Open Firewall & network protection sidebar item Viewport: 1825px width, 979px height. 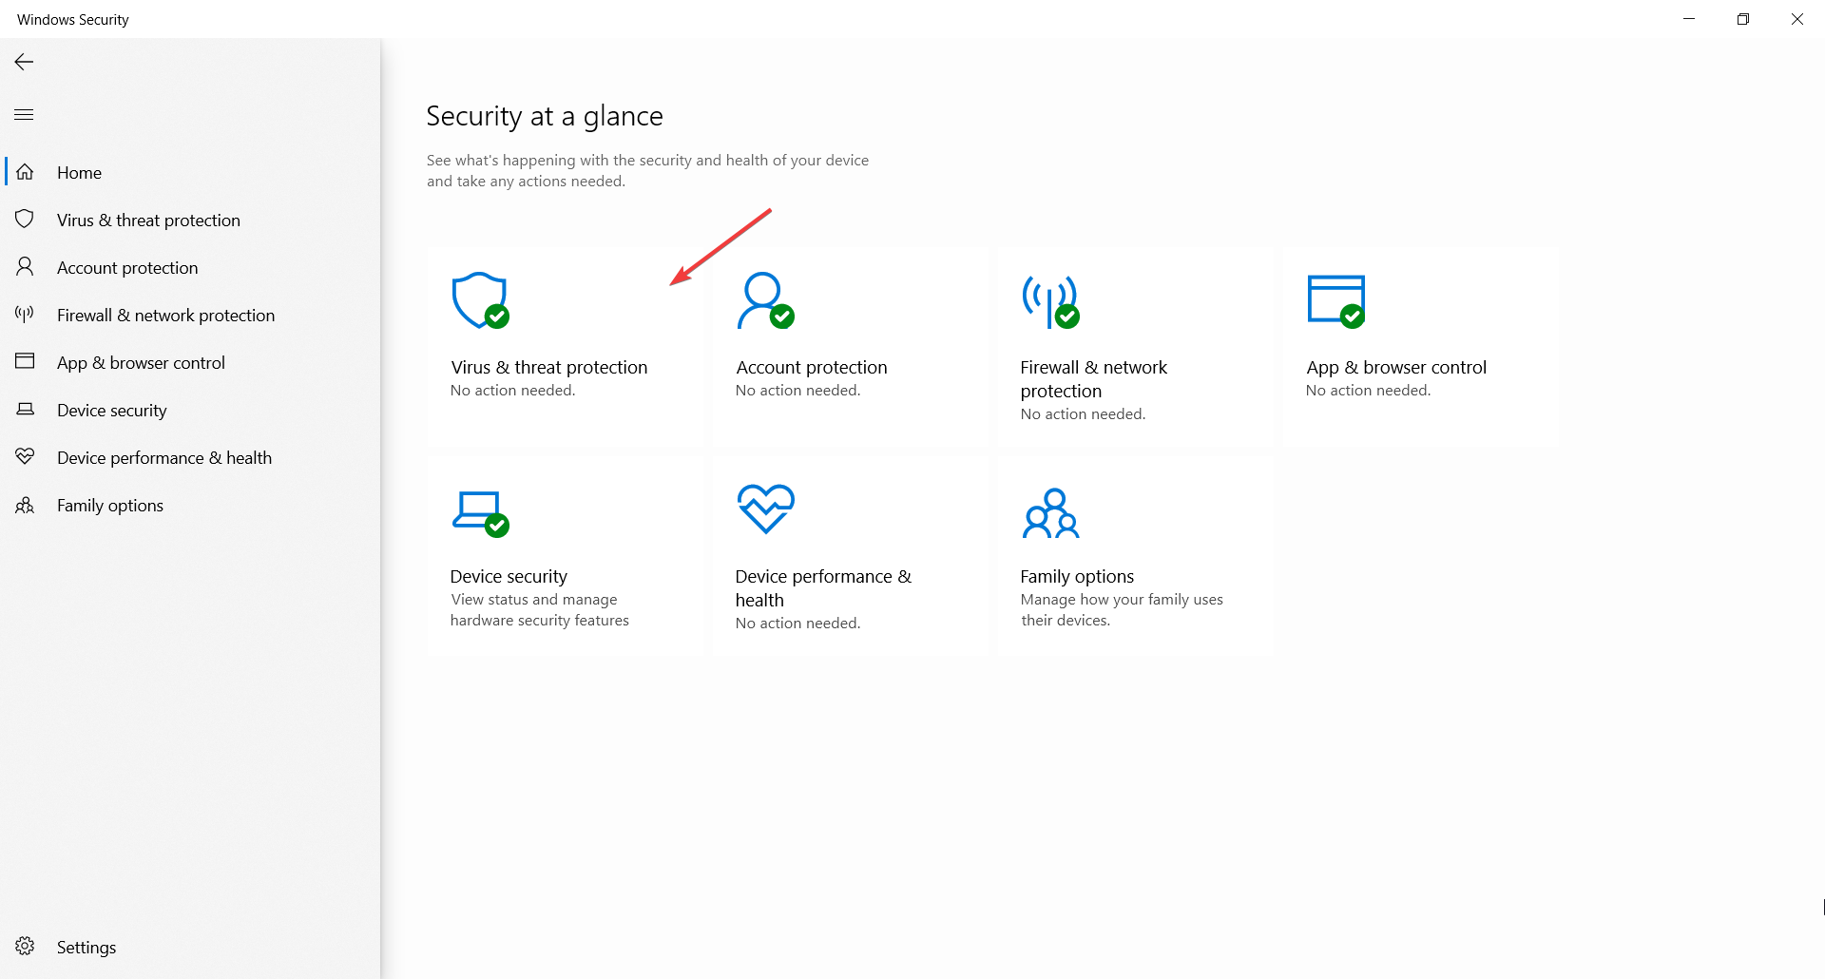click(x=165, y=315)
